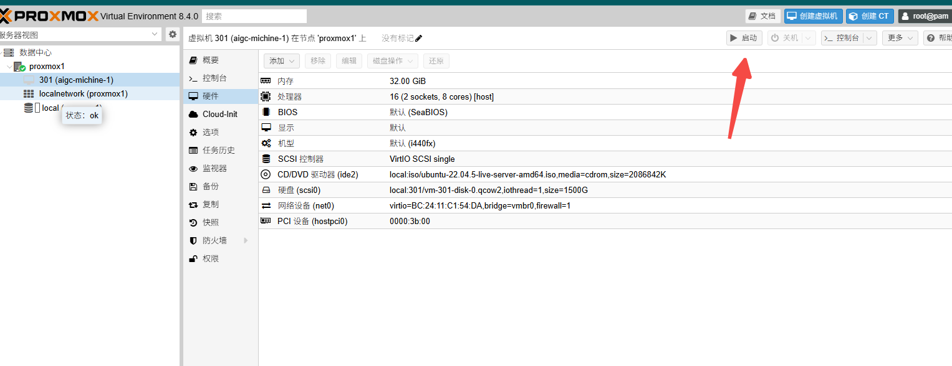
Task: Click the monitor icon in 显示 row
Action: (266, 128)
